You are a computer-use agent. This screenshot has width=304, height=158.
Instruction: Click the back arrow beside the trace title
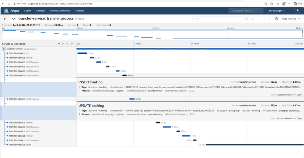5,18
